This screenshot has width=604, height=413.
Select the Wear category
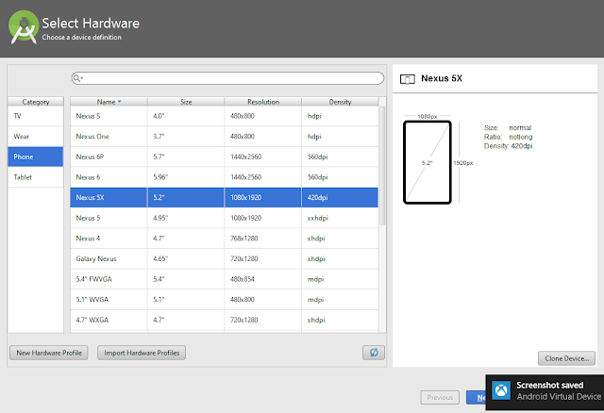coord(36,137)
